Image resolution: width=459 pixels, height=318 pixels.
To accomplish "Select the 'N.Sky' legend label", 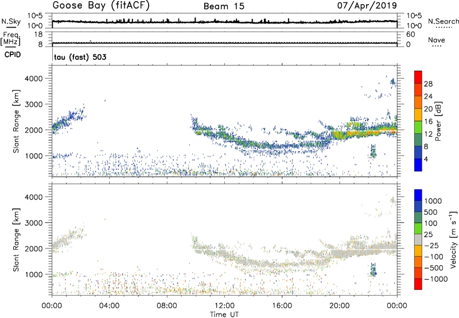I will pyautogui.click(x=11, y=21).
